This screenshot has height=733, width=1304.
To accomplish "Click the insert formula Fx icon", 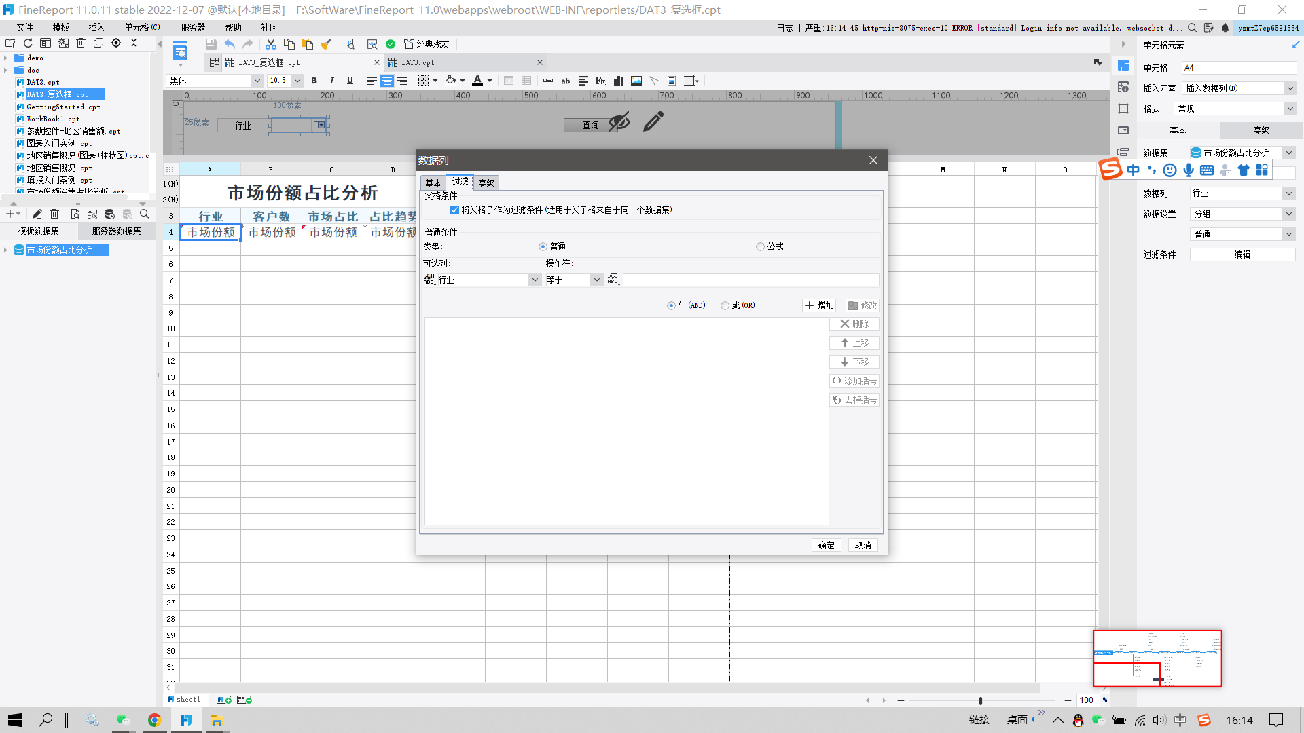I will pyautogui.click(x=600, y=81).
